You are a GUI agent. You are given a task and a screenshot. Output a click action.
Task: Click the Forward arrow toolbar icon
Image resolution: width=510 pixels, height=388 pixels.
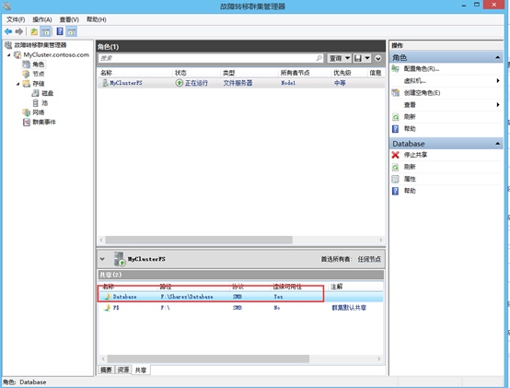pyautogui.click(x=19, y=31)
